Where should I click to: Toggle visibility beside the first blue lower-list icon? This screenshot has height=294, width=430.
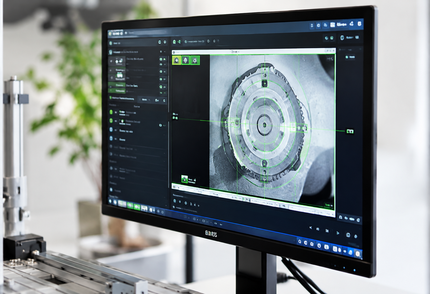[x=116, y=130]
